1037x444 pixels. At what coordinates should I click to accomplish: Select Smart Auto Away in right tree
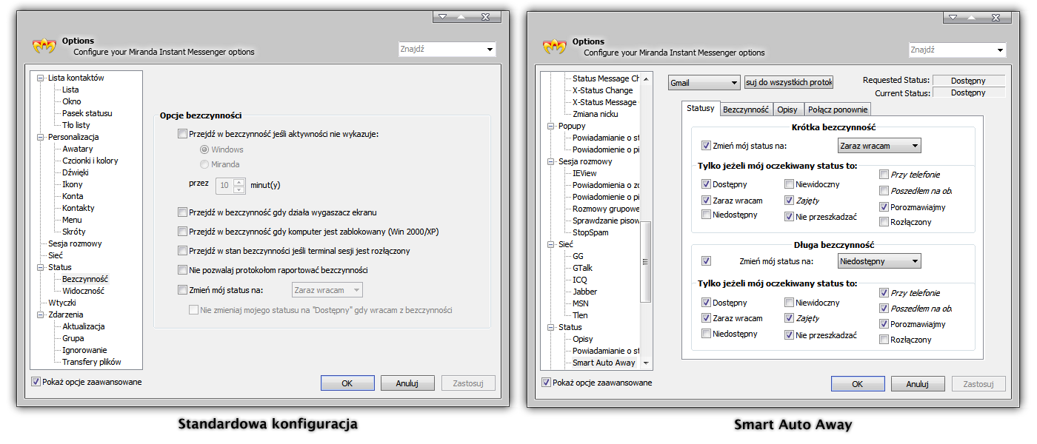(604, 363)
